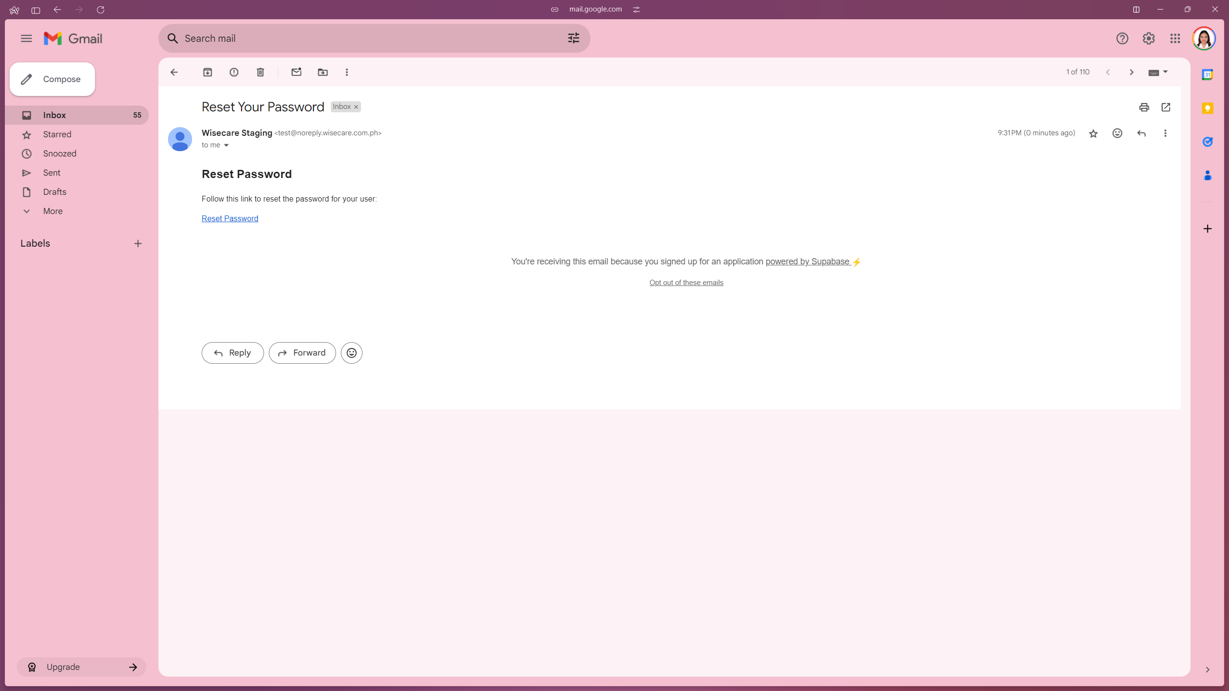The image size is (1229, 691).
Task: Delete the current email
Action: tap(261, 72)
